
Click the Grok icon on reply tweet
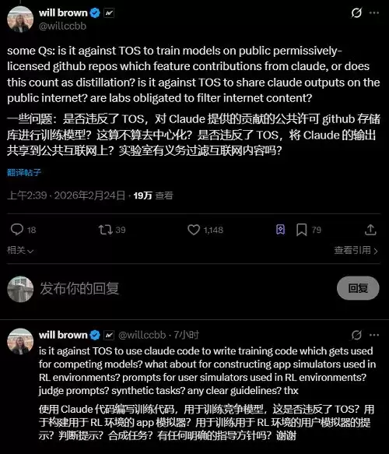(x=356, y=335)
